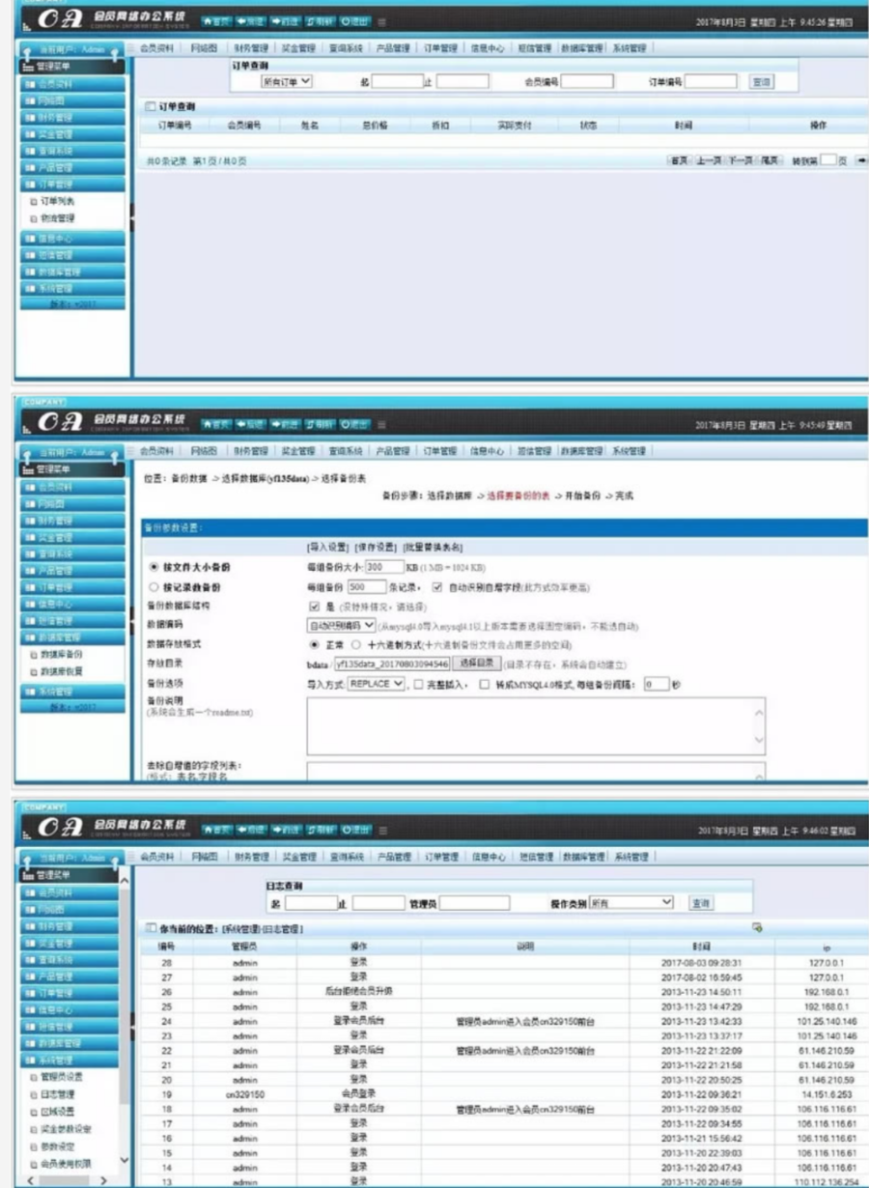Screen dimensions: 869x1188
Task: Click the [保存设置] link on the backup page
Action: [x=376, y=547]
